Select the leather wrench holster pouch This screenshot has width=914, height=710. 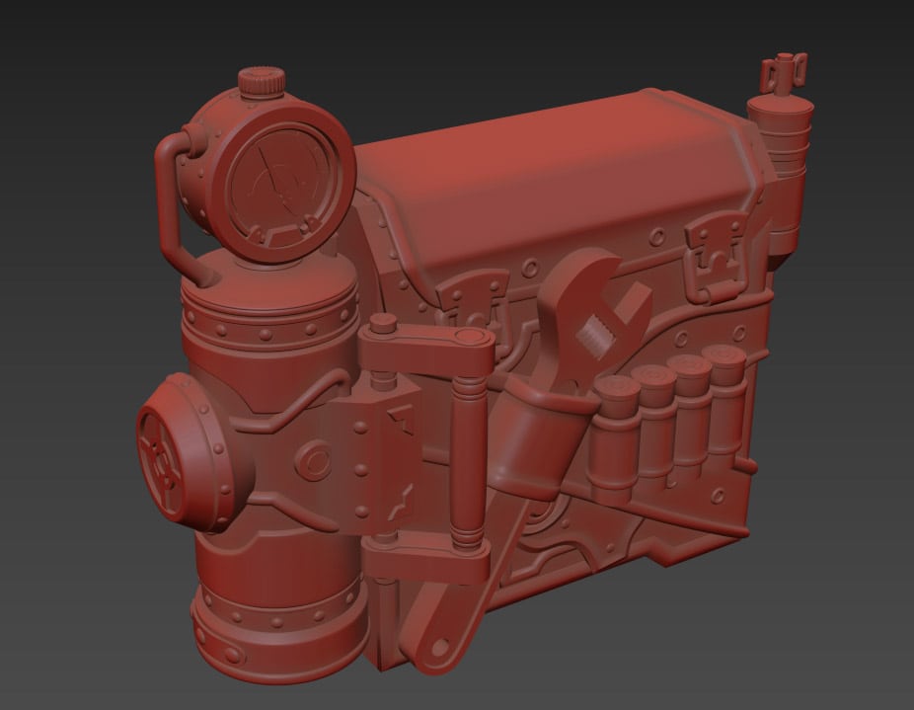pos(541,438)
